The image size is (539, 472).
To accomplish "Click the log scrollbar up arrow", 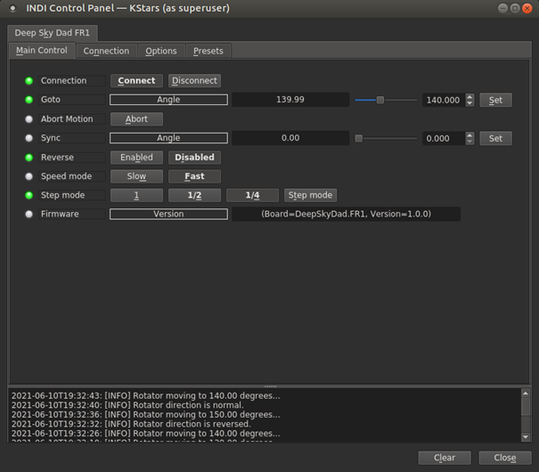I will [x=526, y=393].
